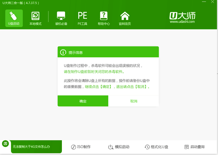Cancel via the 取消 button
Screen dimensions: 218x155
pos(133,101)
